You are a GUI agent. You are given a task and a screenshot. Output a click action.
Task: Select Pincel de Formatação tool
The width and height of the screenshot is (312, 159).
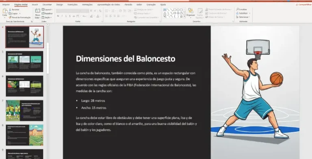[x=19, y=17]
